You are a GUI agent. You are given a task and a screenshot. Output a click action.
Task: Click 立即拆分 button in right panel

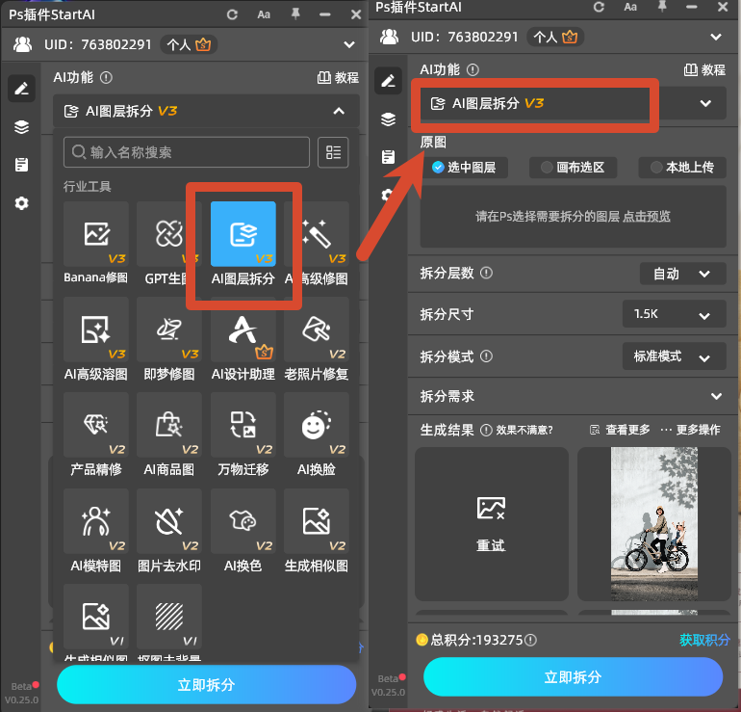point(574,677)
